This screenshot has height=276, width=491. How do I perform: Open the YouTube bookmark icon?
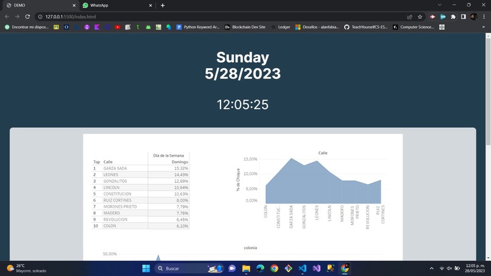pos(118,27)
